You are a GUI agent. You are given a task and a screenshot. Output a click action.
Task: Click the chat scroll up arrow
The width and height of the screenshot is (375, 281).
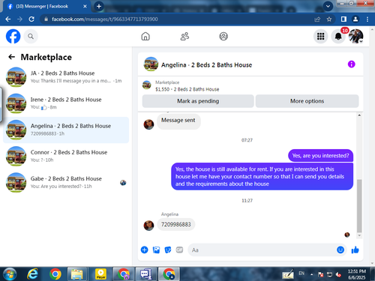(359, 115)
